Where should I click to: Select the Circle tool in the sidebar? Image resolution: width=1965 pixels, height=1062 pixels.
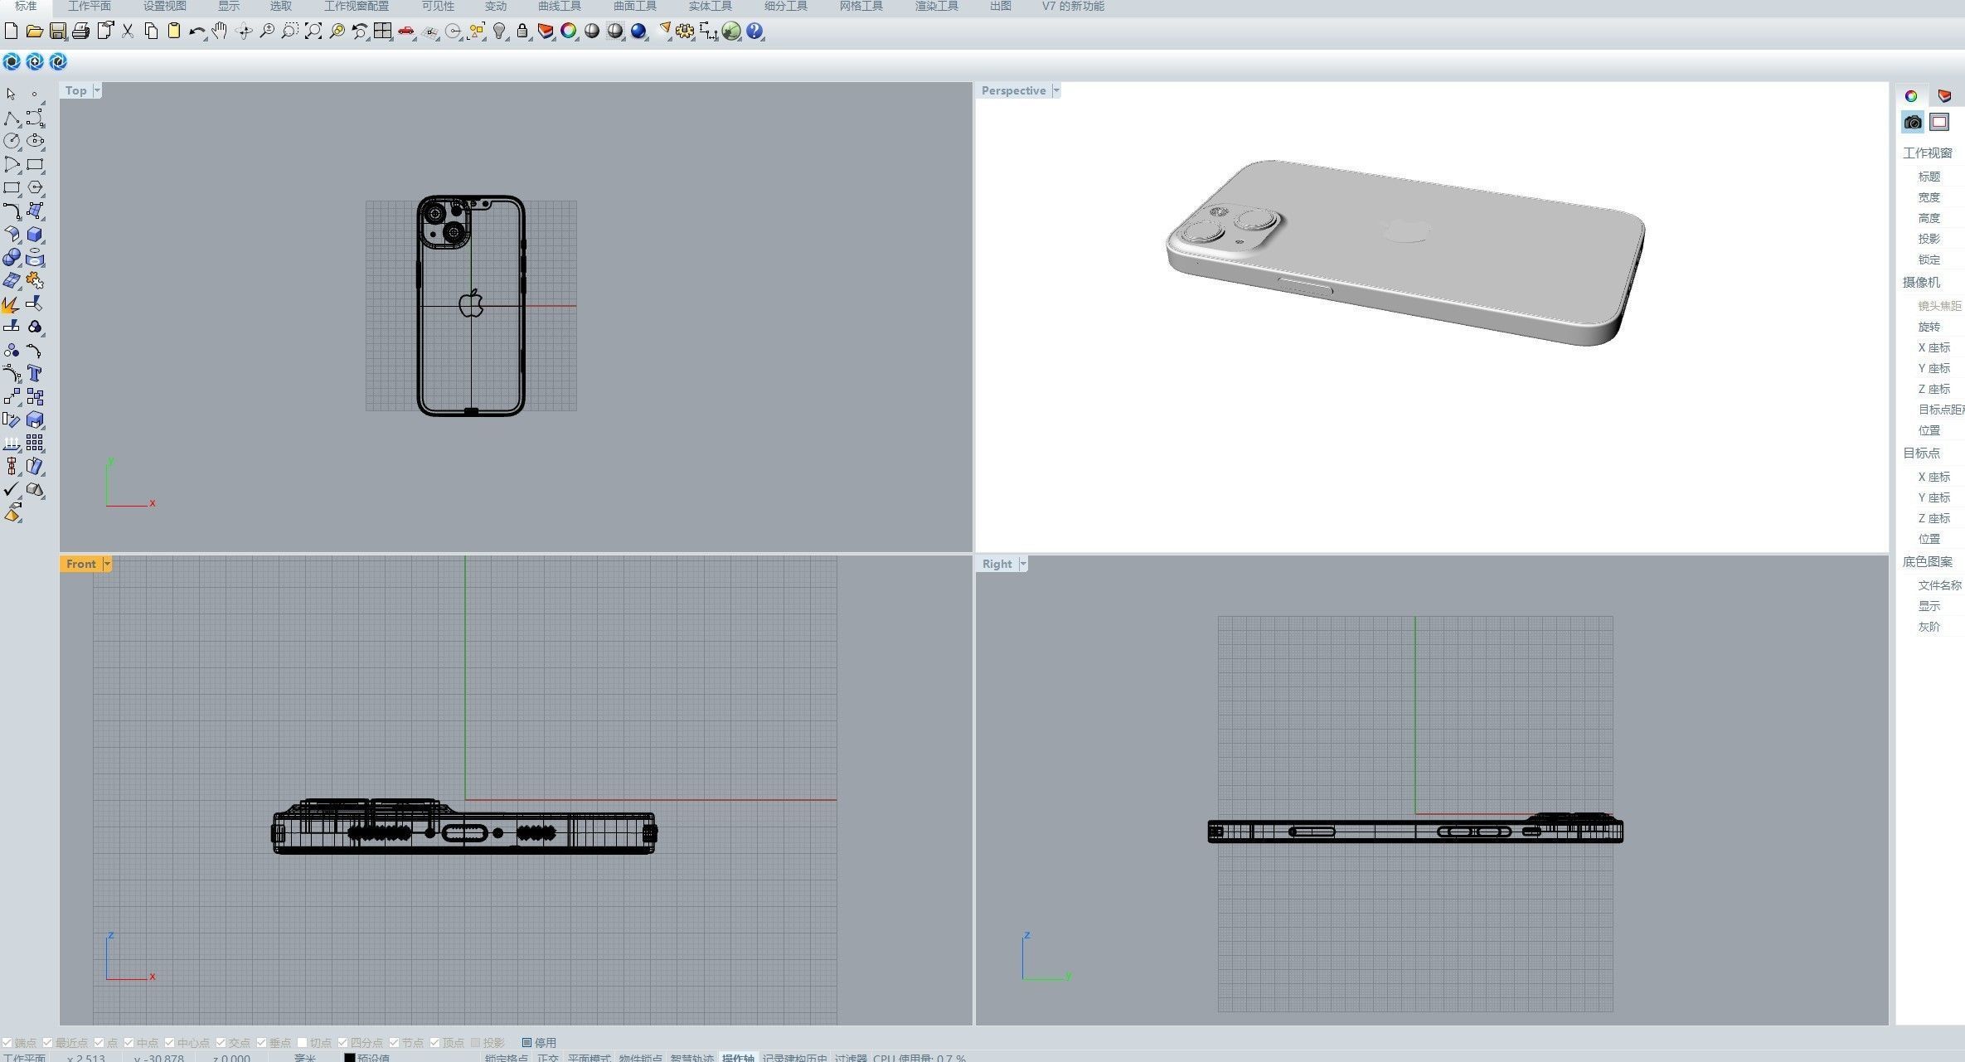coord(12,141)
